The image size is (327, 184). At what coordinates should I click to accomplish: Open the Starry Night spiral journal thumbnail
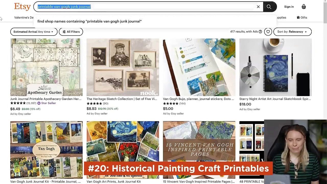(x=275, y=67)
